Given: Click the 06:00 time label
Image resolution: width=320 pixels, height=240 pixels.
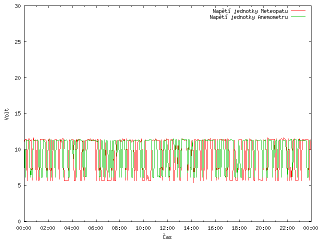Looking at the screenshot, I should click(95, 228).
